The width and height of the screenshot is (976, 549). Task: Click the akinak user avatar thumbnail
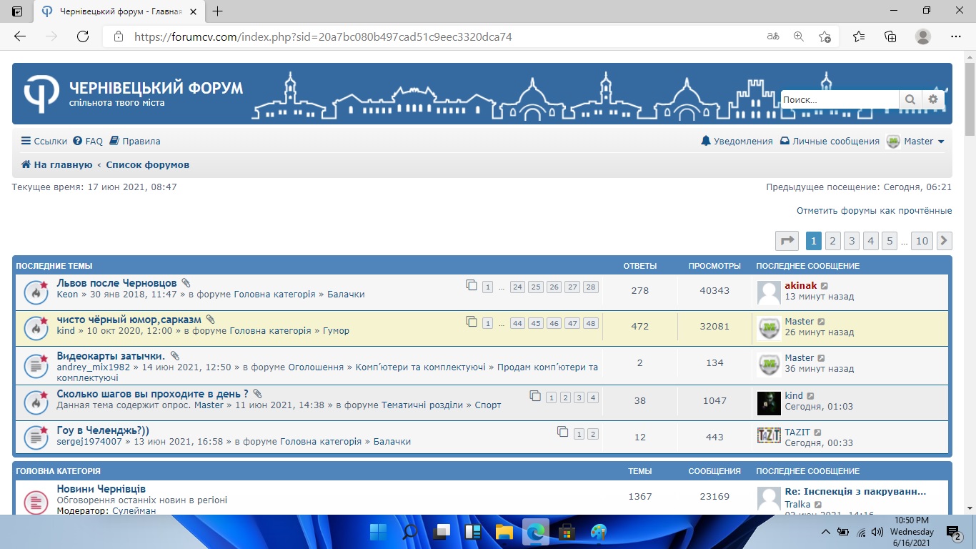pos(769,292)
